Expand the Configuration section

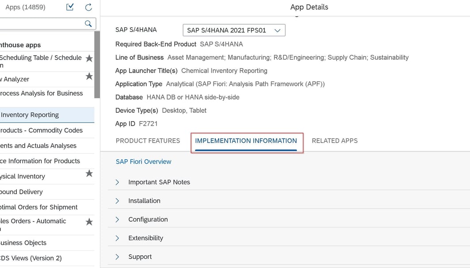pos(118,219)
